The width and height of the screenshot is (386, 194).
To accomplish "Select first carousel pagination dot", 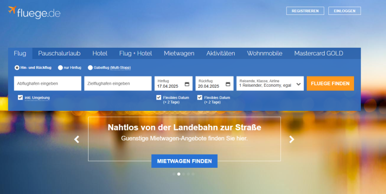I will coord(174,174).
